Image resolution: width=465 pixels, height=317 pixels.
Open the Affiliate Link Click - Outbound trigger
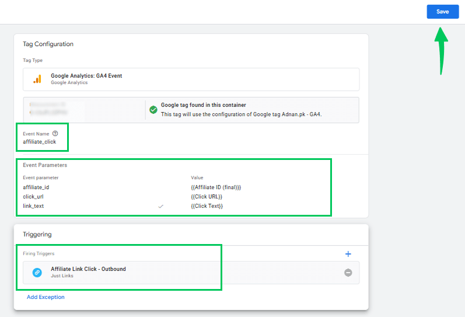[x=88, y=269]
